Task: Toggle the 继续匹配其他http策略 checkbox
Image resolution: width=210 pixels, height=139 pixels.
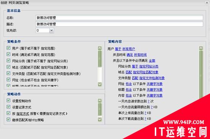Action: [8, 120]
